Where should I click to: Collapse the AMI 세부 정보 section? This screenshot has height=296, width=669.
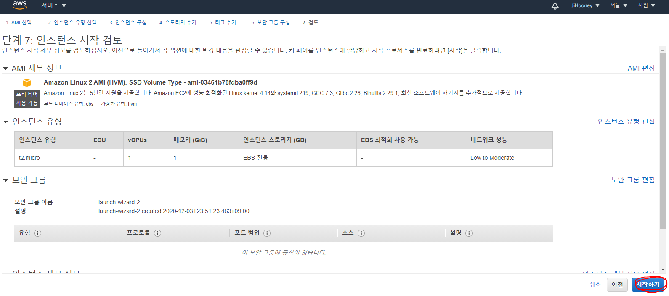click(5, 69)
